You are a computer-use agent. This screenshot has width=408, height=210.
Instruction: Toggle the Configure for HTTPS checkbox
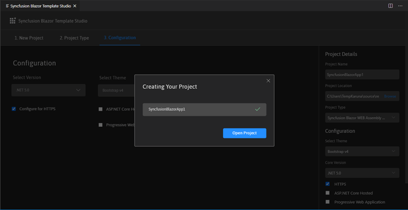pos(14,109)
